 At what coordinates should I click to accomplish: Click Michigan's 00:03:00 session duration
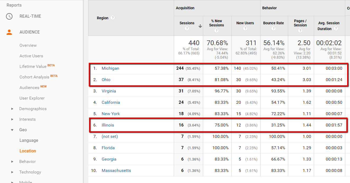pyautogui.click(x=334, y=68)
